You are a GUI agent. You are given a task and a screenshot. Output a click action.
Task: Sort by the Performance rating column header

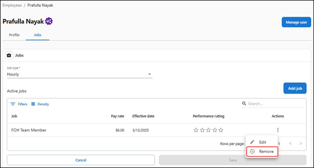click(x=209, y=116)
